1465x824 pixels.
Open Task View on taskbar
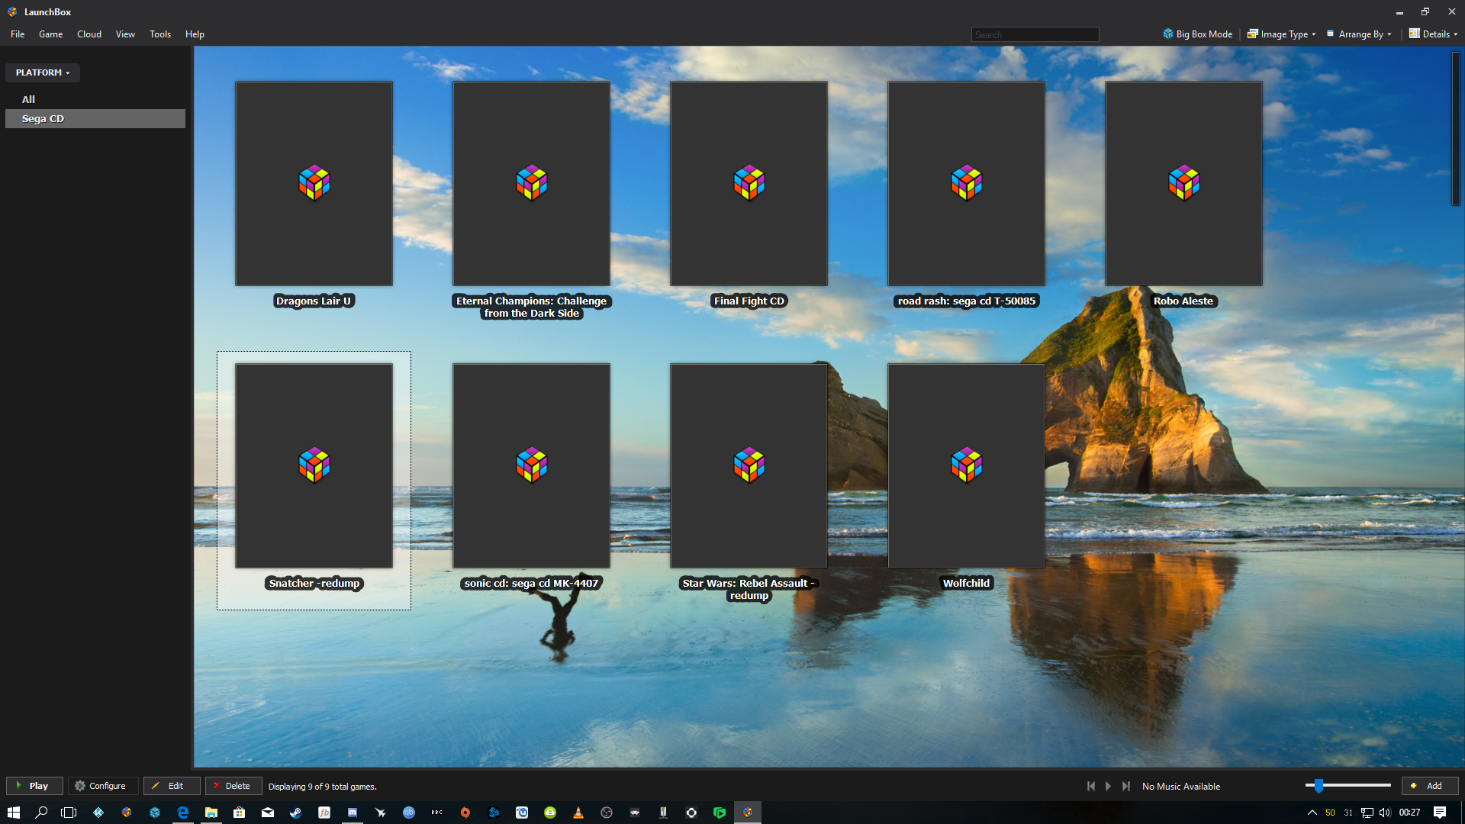point(69,813)
